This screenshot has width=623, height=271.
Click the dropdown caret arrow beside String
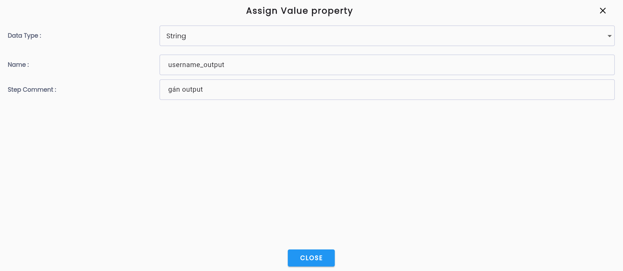(609, 36)
